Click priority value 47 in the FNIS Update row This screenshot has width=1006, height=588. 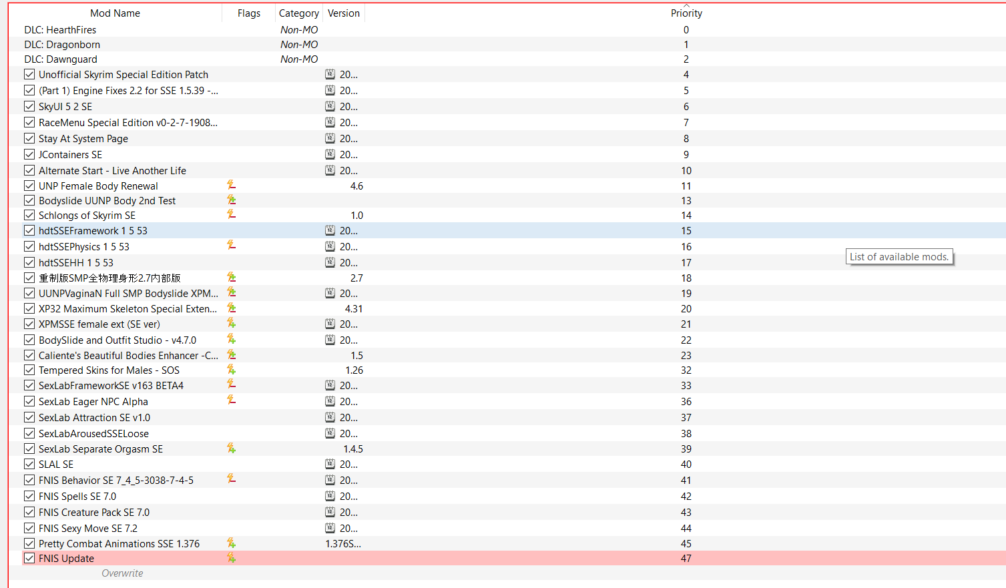tap(686, 558)
